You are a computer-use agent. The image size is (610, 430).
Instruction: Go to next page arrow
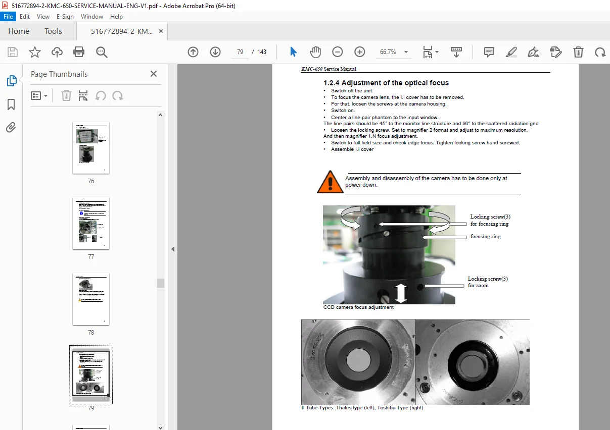(215, 52)
